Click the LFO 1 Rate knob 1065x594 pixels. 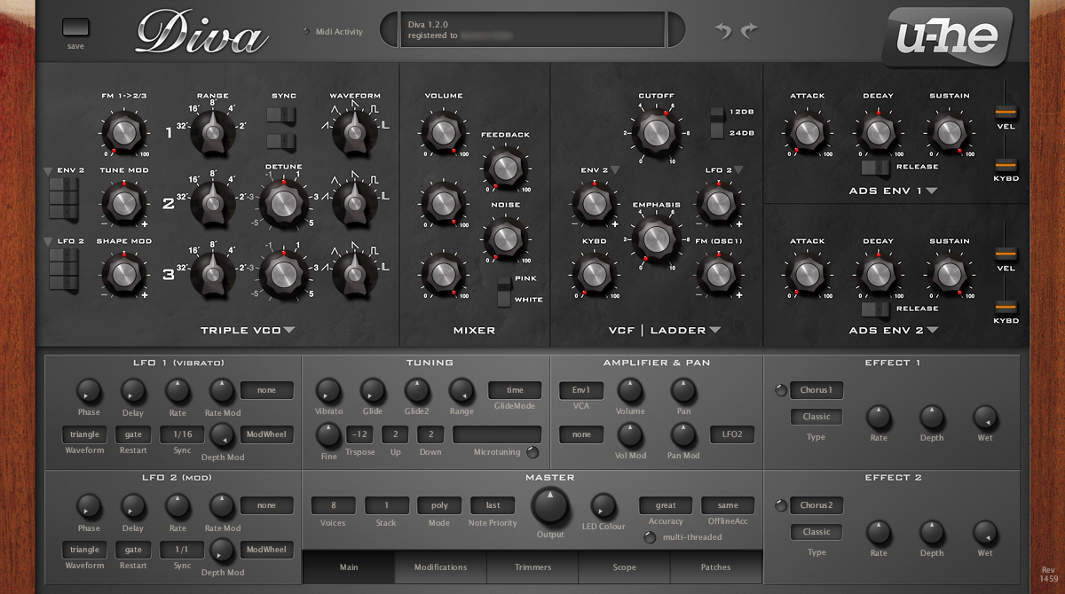coord(177,390)
